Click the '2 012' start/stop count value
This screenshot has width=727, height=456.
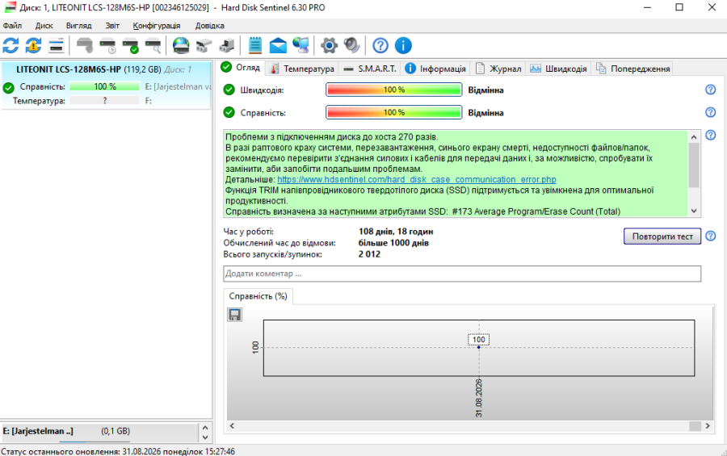click(369, 254)
